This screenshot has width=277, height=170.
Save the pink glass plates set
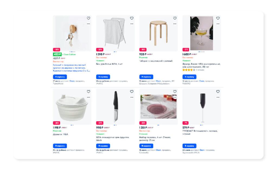click(175, 91)
